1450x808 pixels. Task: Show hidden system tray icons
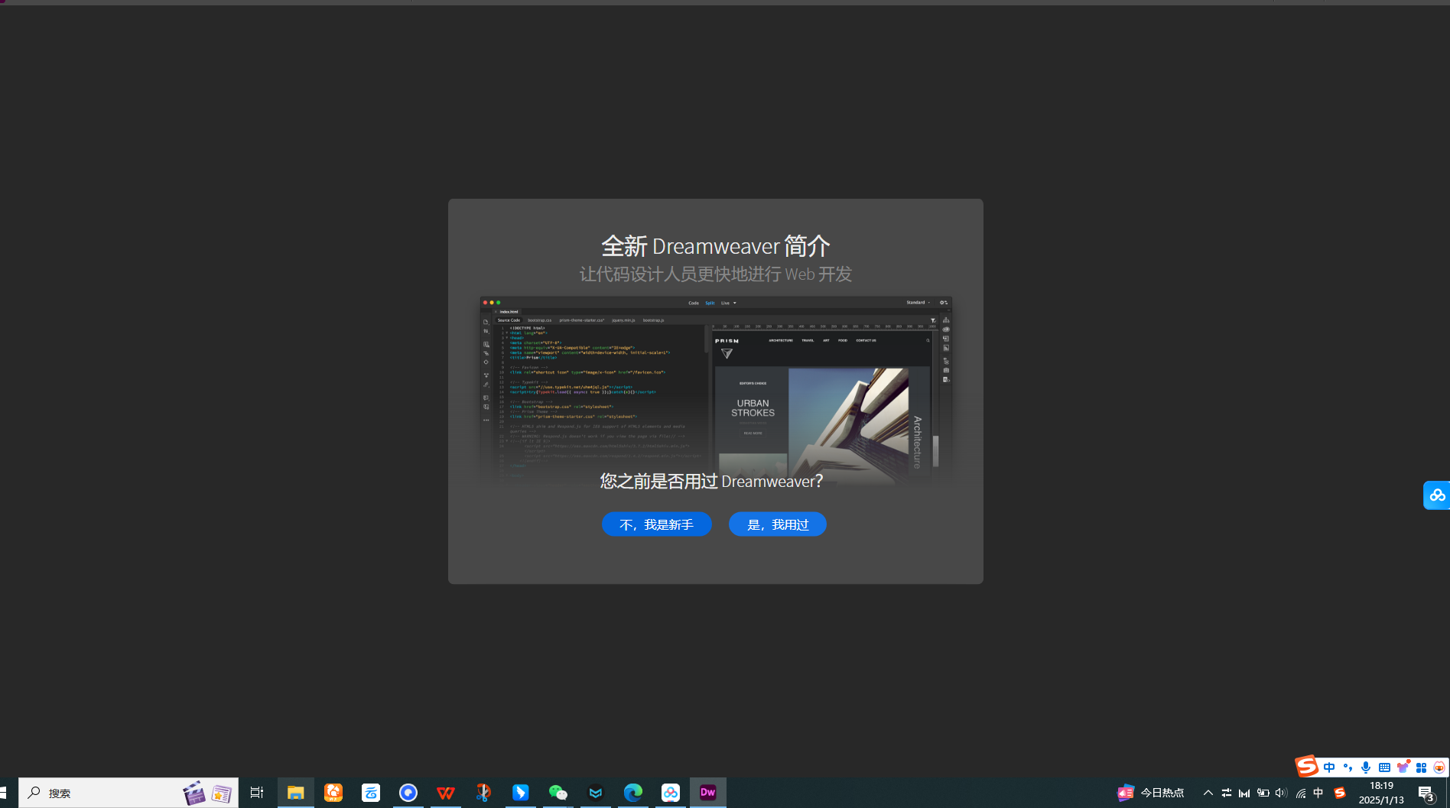[1208, 793]
